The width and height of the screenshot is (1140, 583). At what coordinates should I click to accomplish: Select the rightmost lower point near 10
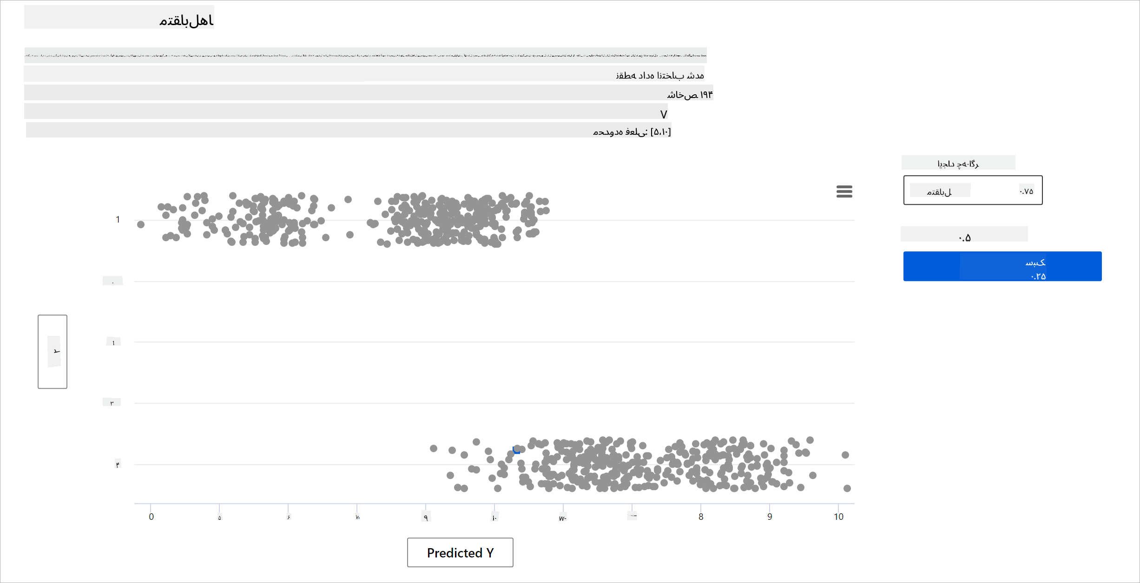(x=847, y=488)
